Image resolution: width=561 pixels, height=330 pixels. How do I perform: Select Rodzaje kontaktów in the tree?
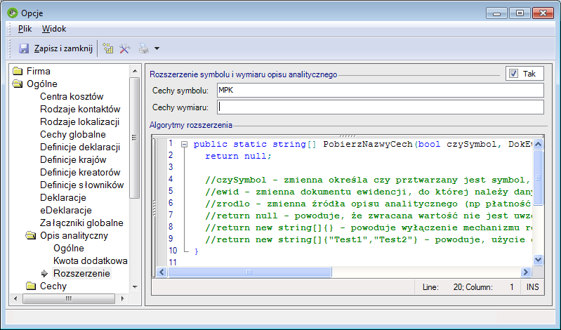(80, 109)
